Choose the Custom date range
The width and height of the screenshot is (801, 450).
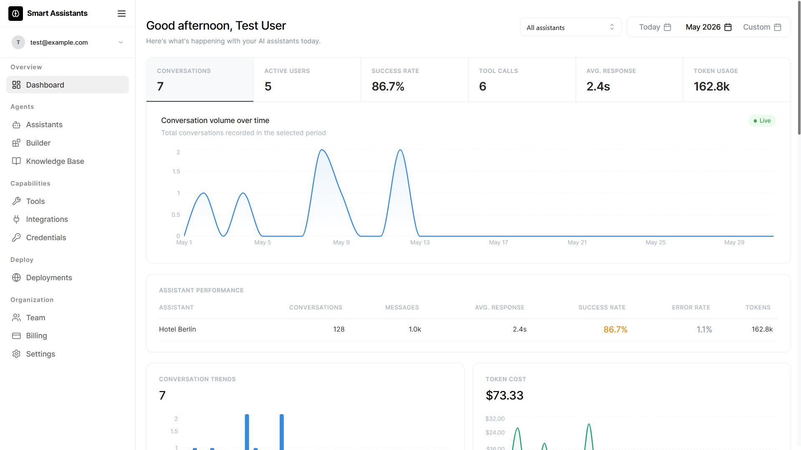point(762,27)
